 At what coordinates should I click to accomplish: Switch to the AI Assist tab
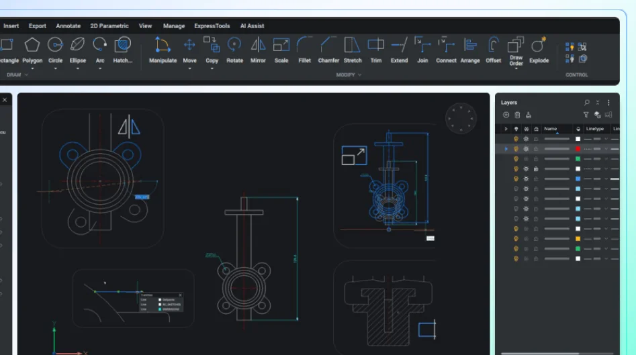(x=252, y=26)
